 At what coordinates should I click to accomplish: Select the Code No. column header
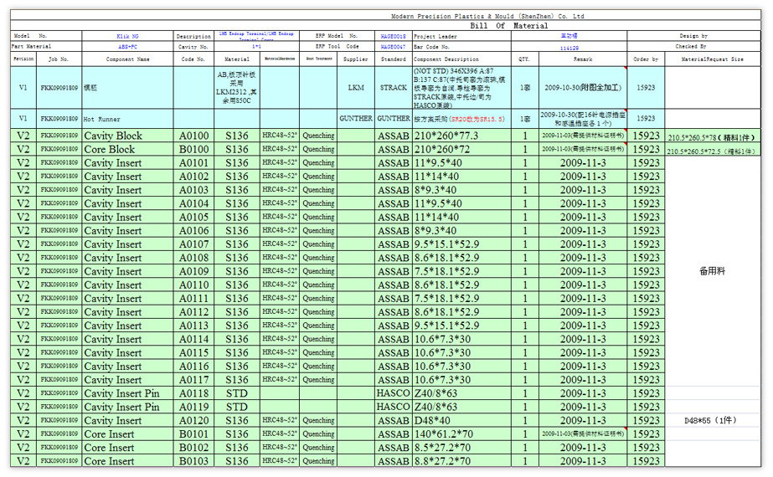[x=193, y=59]
